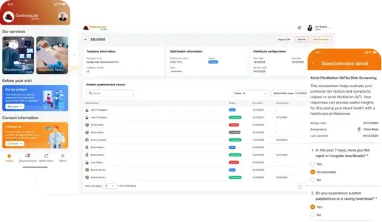This screenshot has height=222, width=382.
Task: Click the magnifier icon in the search box
Action: (x=91, y=93)
